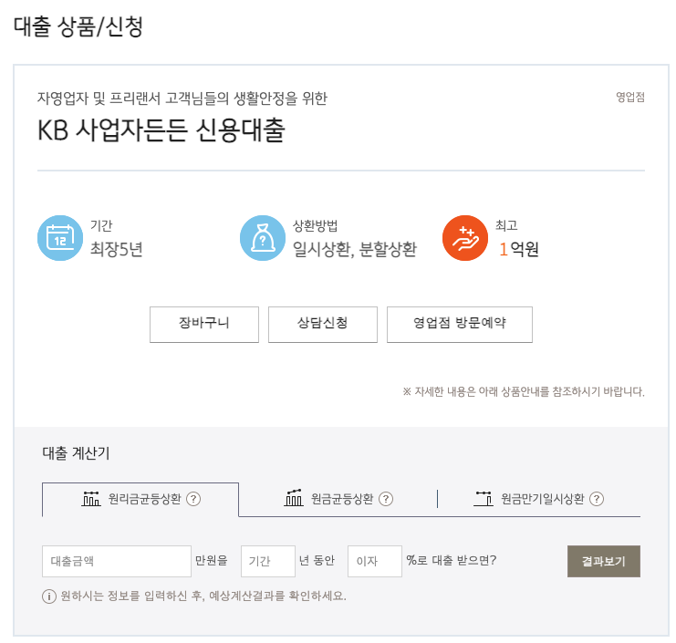Click the 1억원 limit text

(519, 249)
